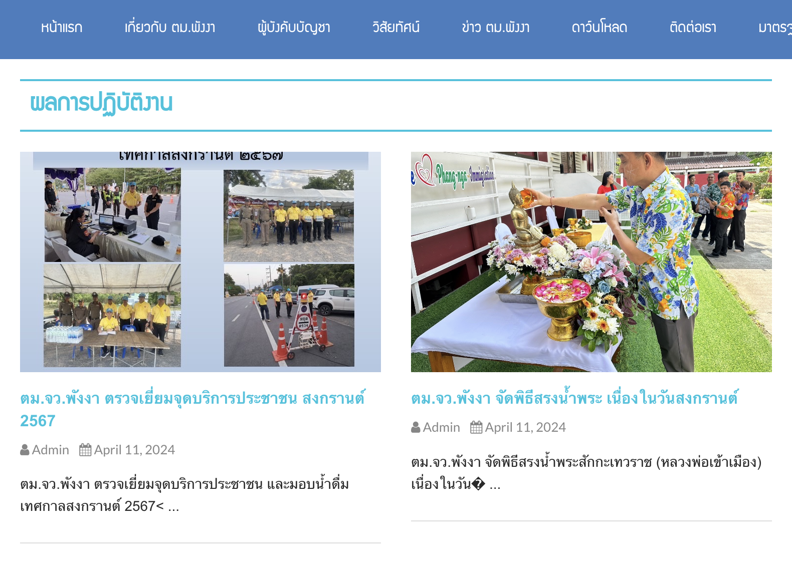
Task: Click the user icon beside Admin under Buddha ceremony article
Action: [416, 427]
